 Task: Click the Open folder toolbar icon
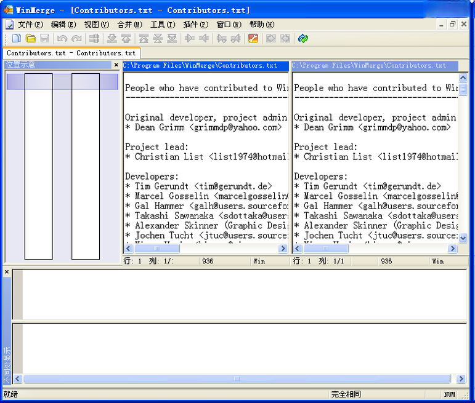31,38
